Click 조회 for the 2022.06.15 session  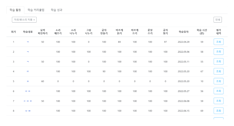[x=218, y=111]
